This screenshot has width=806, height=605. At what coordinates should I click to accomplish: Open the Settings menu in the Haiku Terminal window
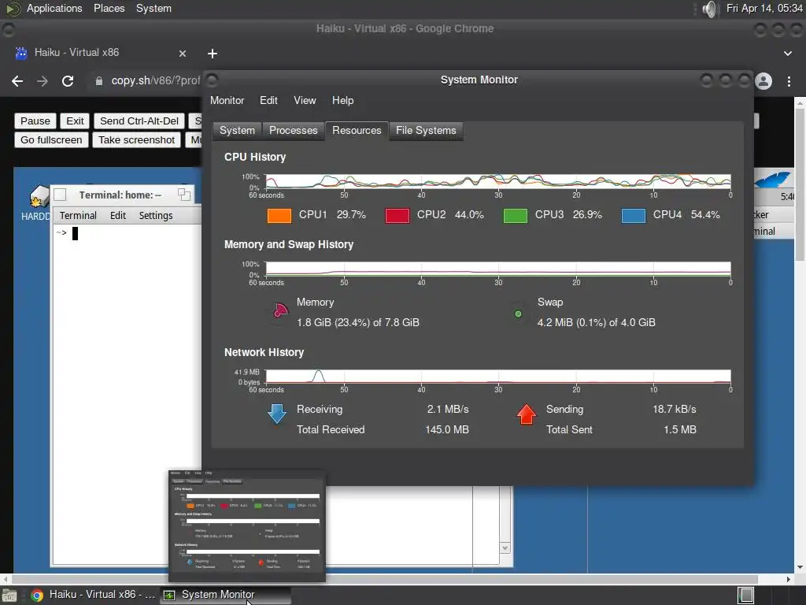pyautogui.click(x=156, y=216)
